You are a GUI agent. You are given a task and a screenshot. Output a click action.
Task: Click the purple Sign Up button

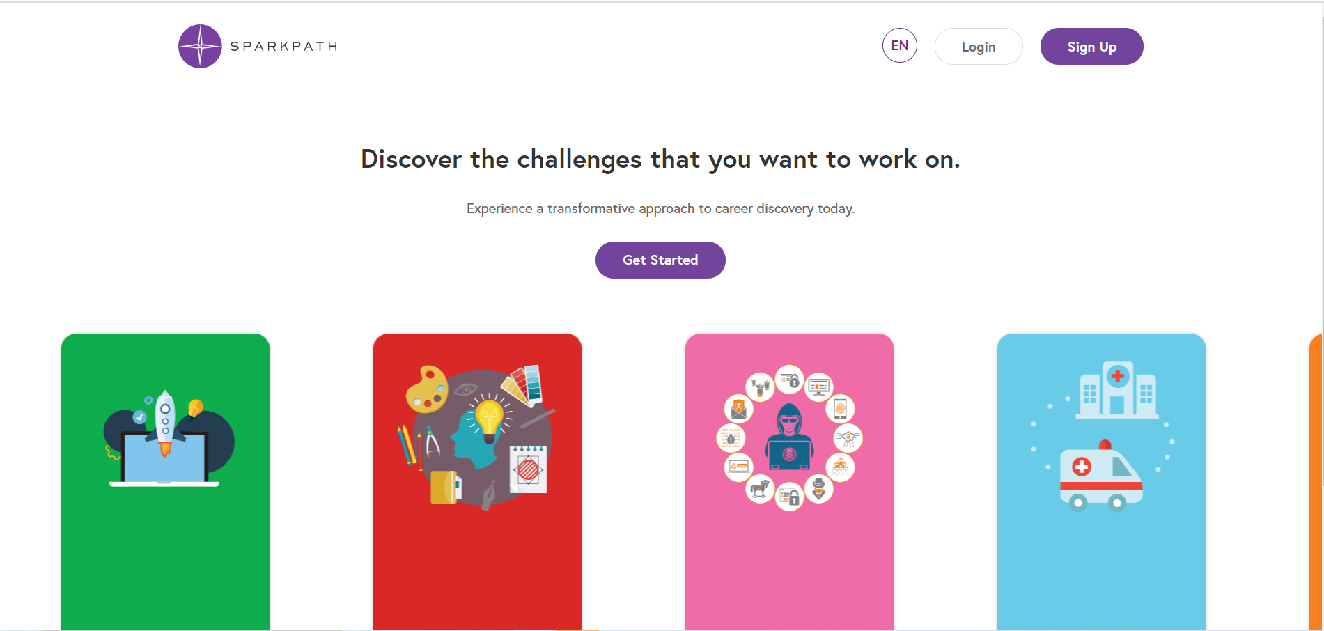(x=1091, y=47)
